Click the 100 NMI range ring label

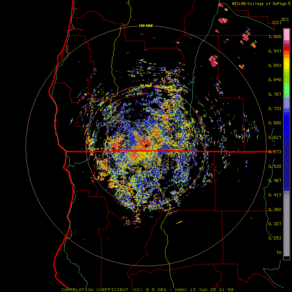[x=146, y=26]
